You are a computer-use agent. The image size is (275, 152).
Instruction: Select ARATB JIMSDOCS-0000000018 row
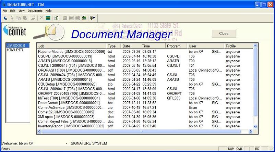pos(145,61)
